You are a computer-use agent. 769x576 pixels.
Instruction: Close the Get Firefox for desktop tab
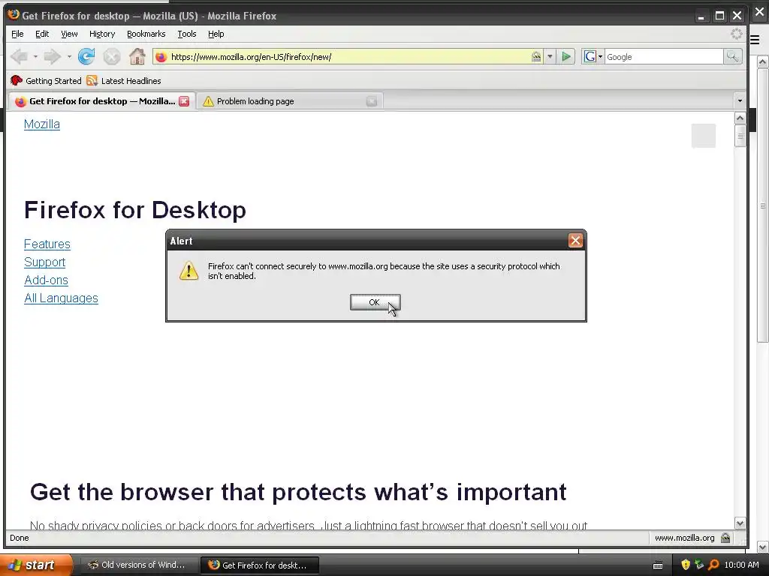coord(184,101)
